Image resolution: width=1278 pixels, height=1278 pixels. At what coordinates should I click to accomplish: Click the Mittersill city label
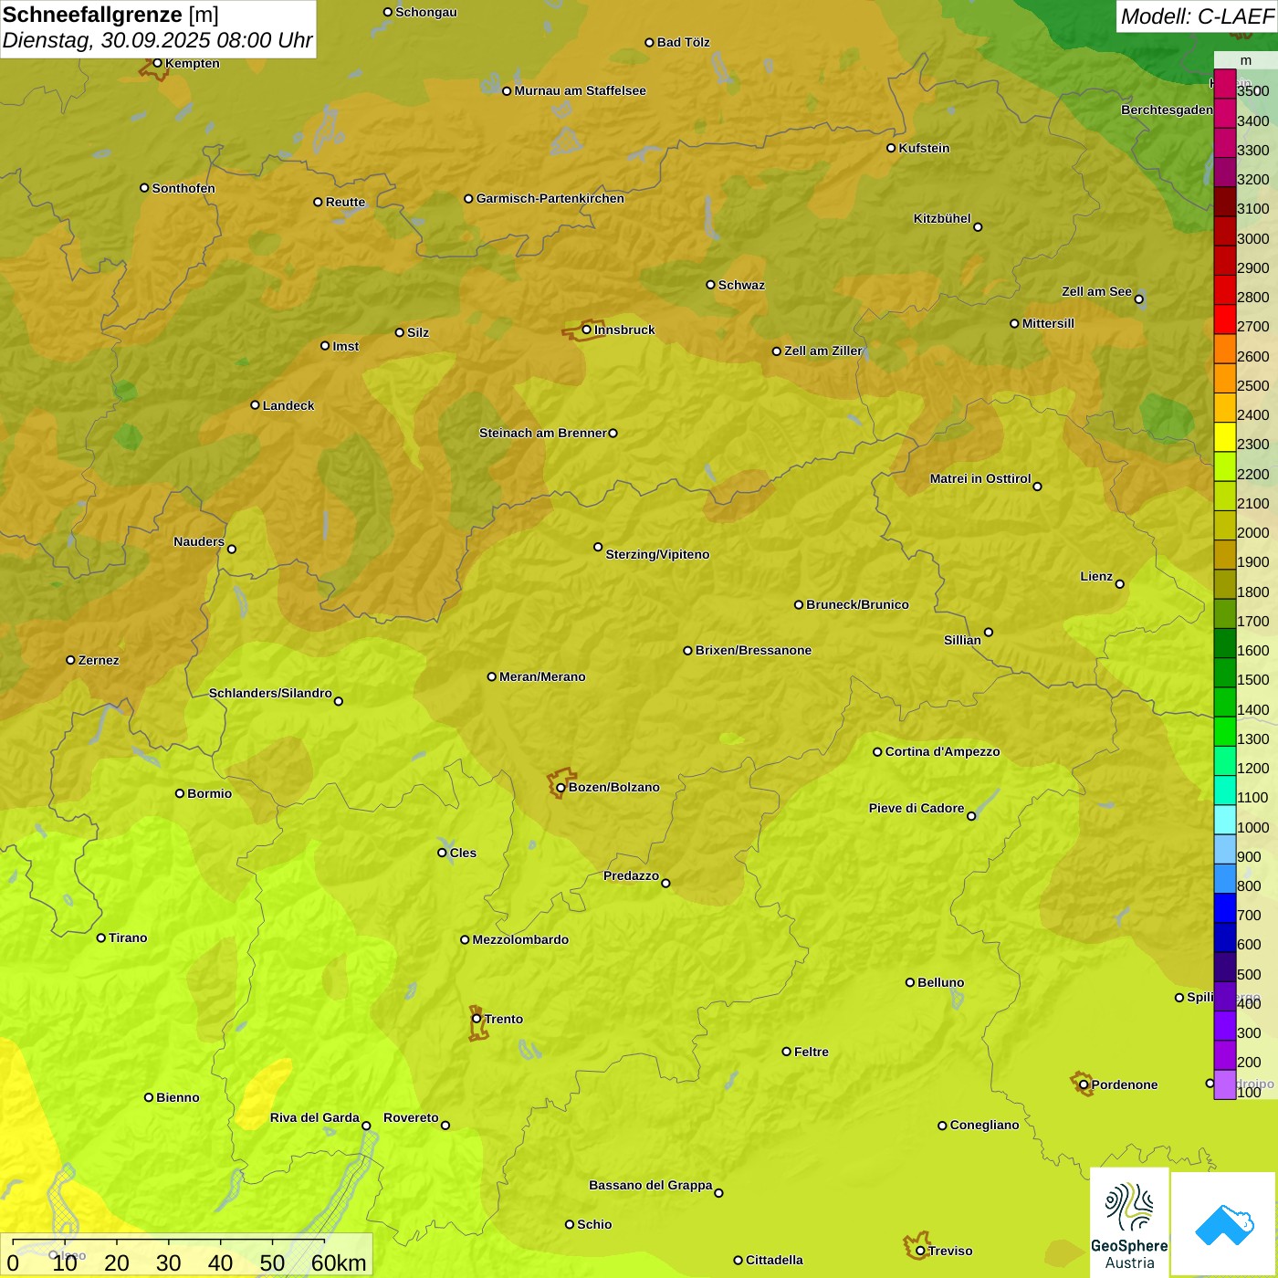(1048, 323)
